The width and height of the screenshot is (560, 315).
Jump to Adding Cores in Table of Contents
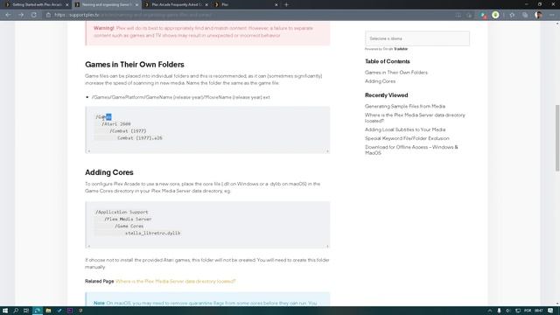click(x=380, y=81)
